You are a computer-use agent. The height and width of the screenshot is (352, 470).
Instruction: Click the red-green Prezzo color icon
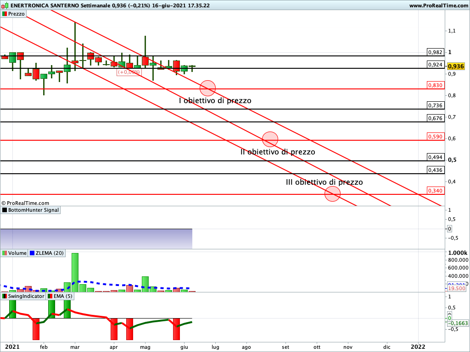coord(5,14)
